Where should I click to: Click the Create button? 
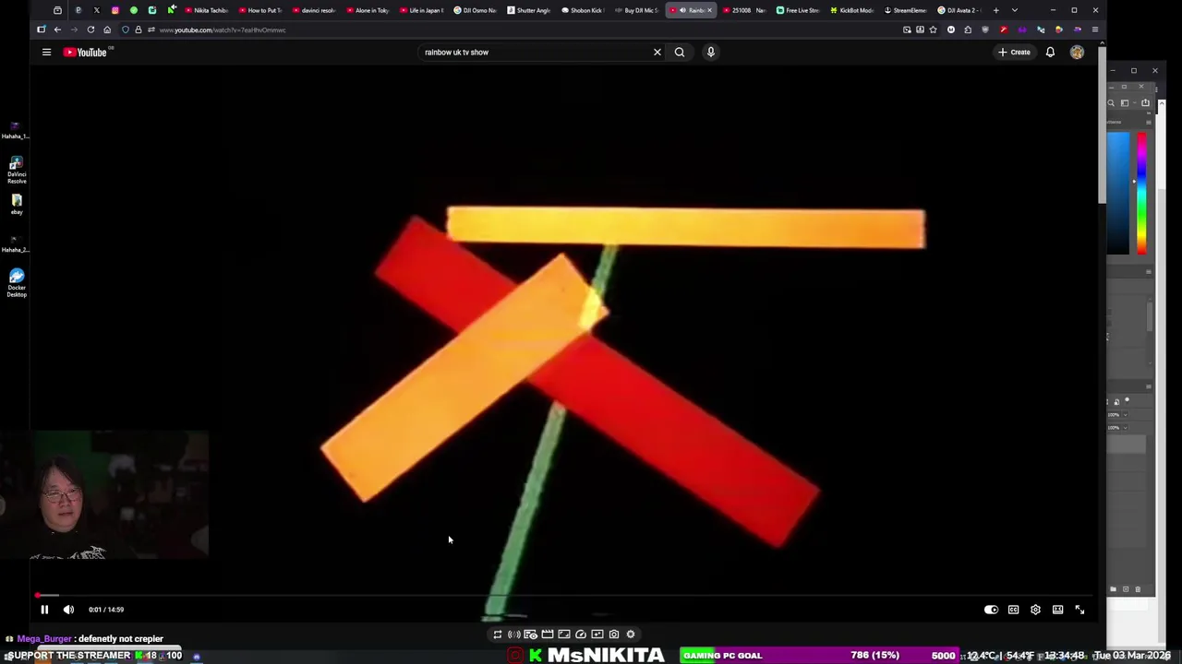[x=1014, y=53]
